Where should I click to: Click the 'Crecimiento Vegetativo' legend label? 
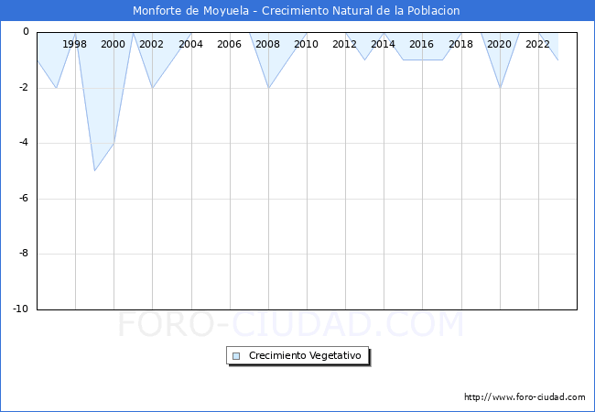pos(305,355)
